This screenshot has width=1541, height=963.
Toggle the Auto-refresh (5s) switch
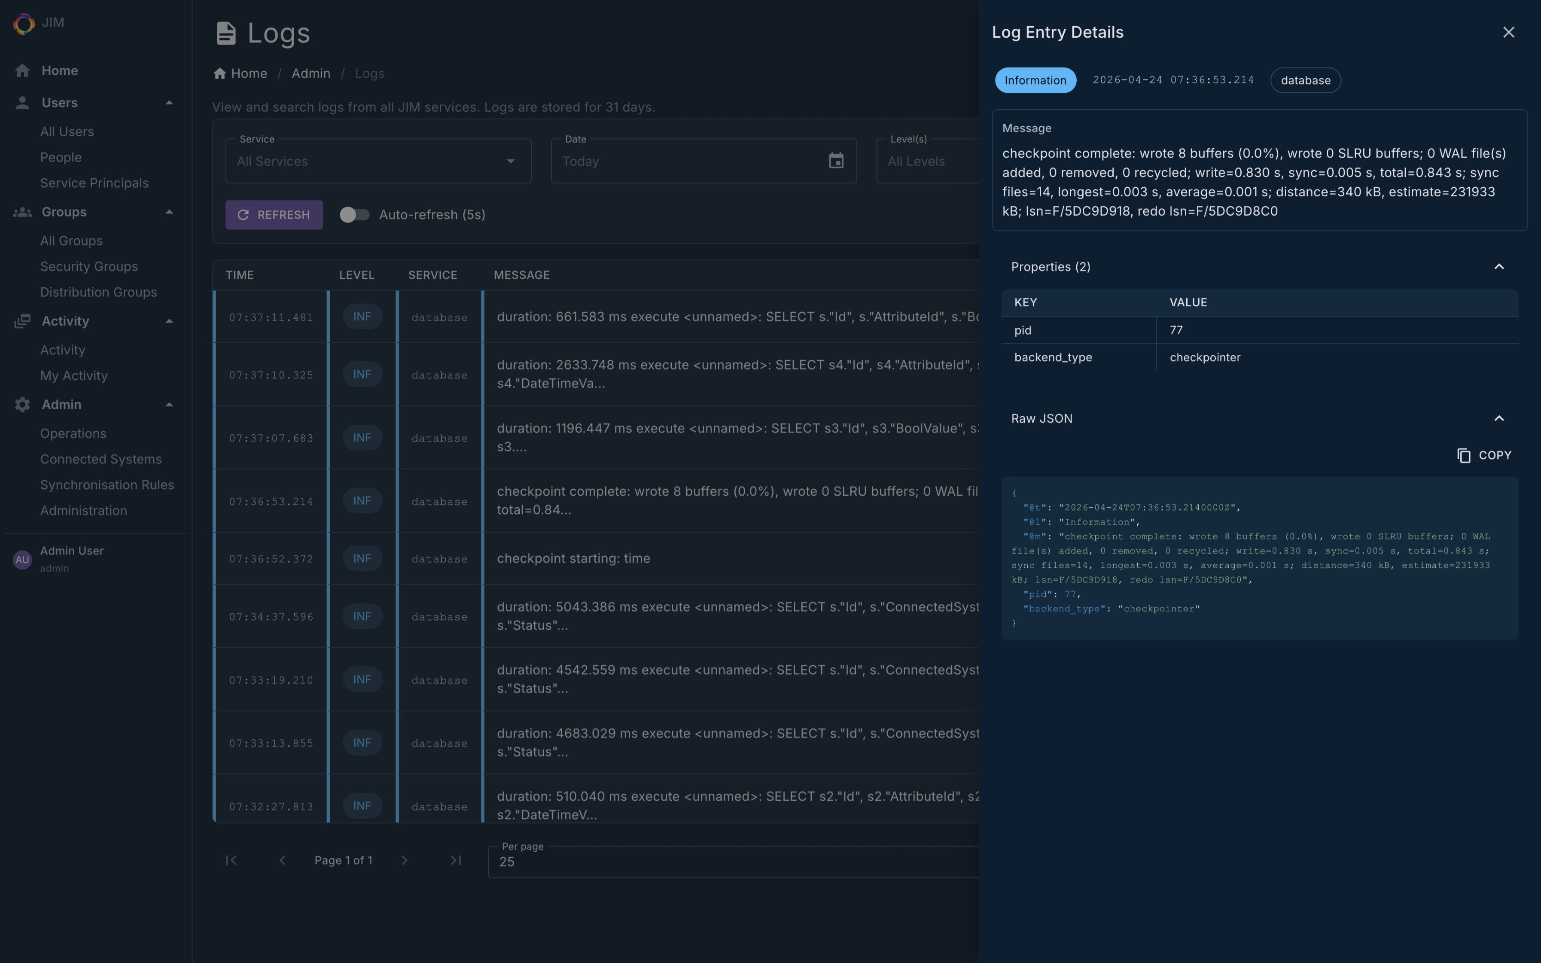354,215
